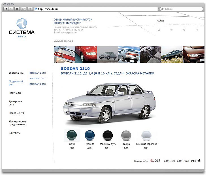
Task: Select the BOGDAN 2310 submenu link
Action: coord(37,84)
